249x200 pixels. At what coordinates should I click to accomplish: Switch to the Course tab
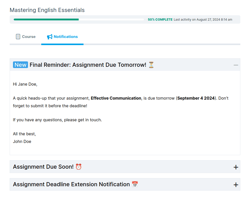(29, 37)
